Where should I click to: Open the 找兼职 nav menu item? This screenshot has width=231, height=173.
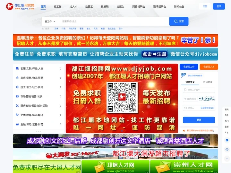click(x=105, y=7)
